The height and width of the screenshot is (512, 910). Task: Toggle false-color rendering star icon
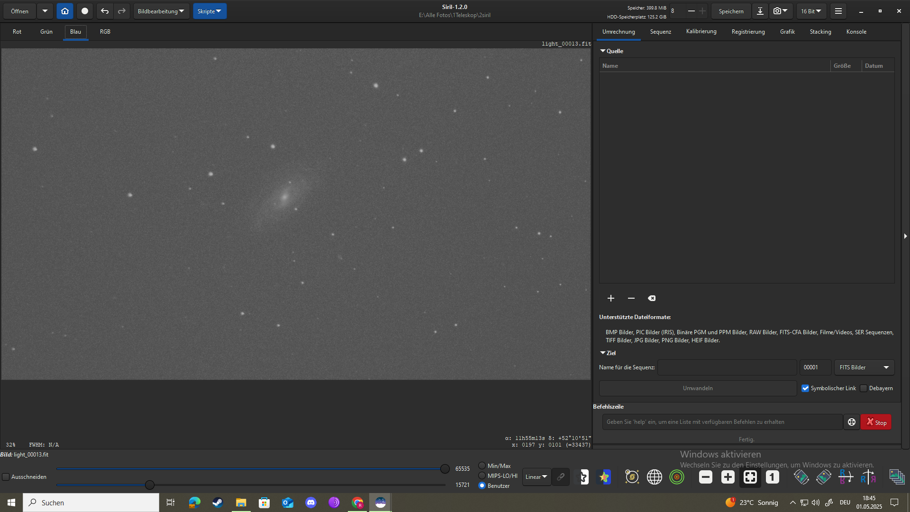point(604,477)
